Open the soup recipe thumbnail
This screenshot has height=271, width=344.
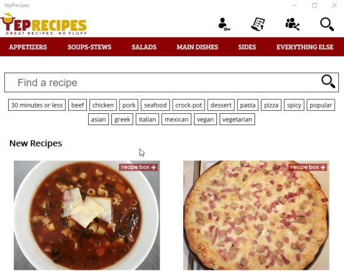point(87,215)
